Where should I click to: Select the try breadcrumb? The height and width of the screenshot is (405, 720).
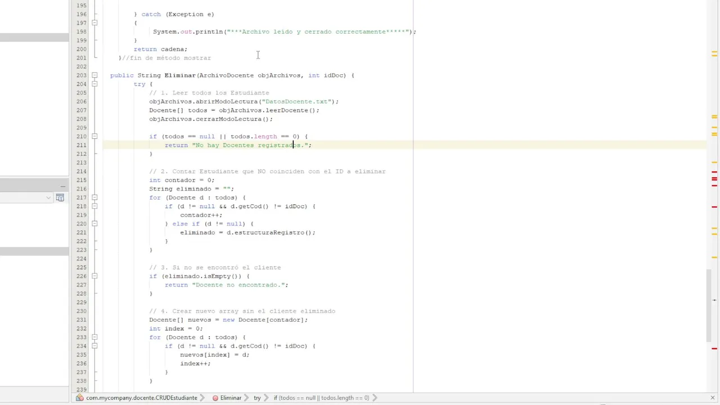257,398
